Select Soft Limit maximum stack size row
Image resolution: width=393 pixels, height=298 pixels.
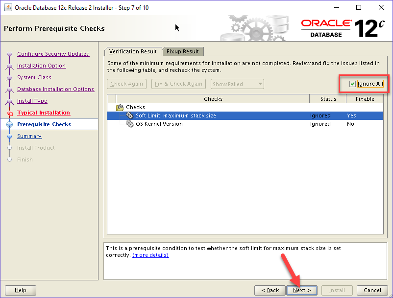(x=175, y=115)
